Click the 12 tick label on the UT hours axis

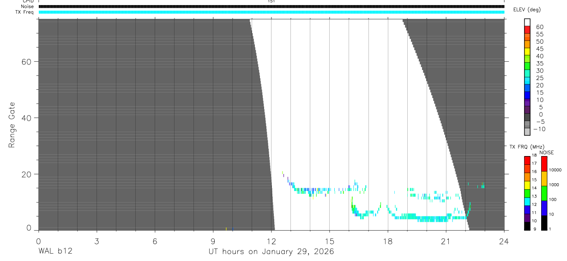(271, 241)
